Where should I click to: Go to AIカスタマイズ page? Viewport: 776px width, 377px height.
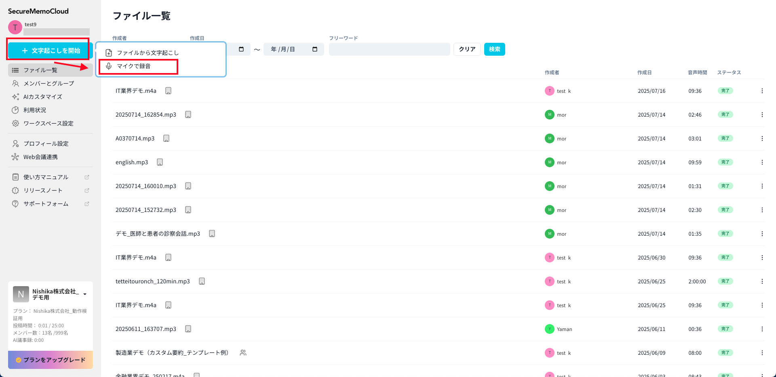point(42,97)
